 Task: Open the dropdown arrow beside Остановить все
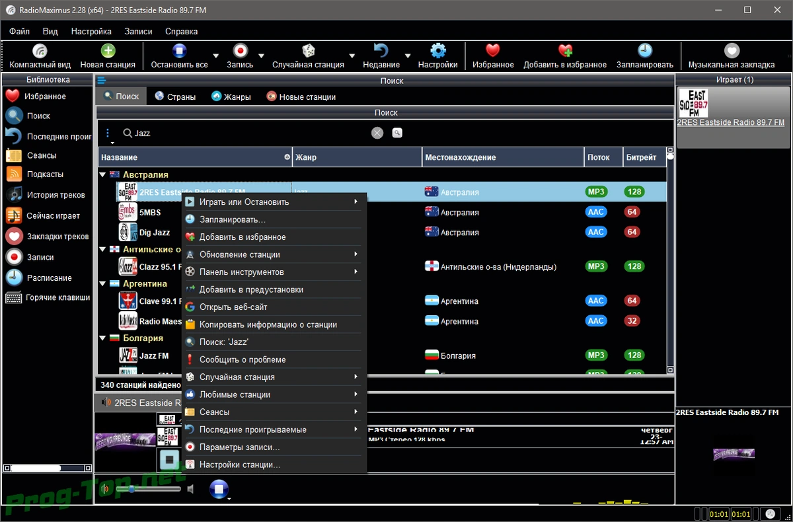point(216,56)
